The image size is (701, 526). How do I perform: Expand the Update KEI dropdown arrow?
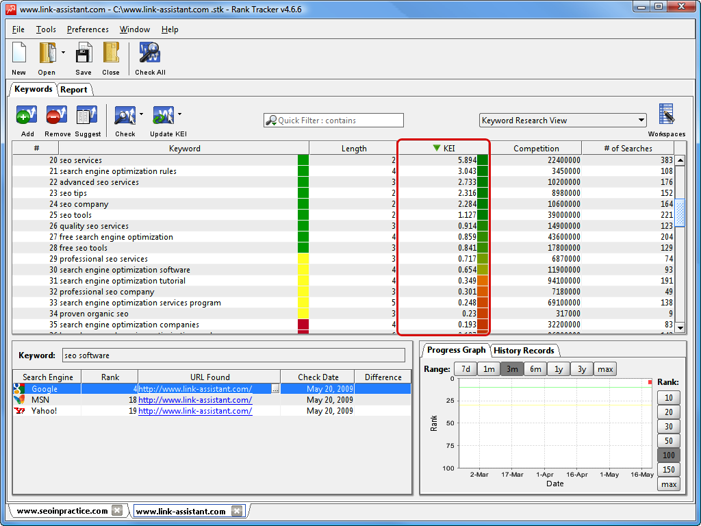pyautogui.click(x=180, y=114)
